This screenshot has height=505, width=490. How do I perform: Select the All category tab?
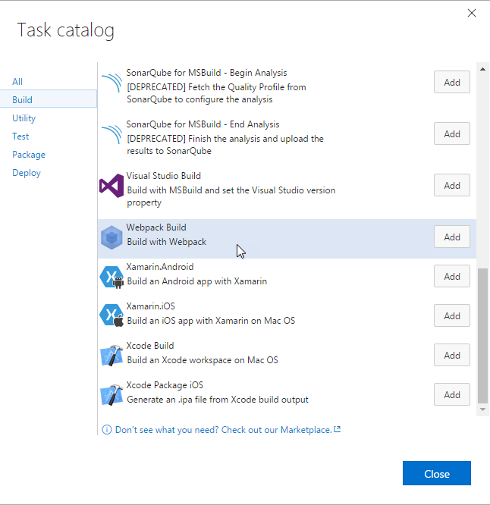pyautogui.click(x=17, y=82)
